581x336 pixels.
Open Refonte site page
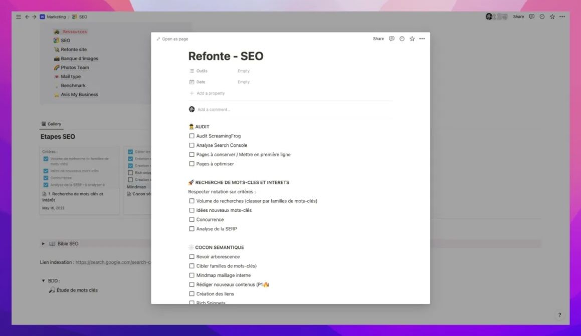pyautogui.click(x=74, y=50)
